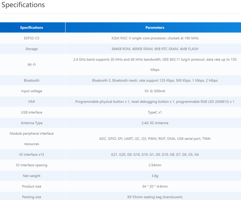Select the ESP32-C3 row label
The height and width of the screenshot is (200, 241).
[32, 38]
